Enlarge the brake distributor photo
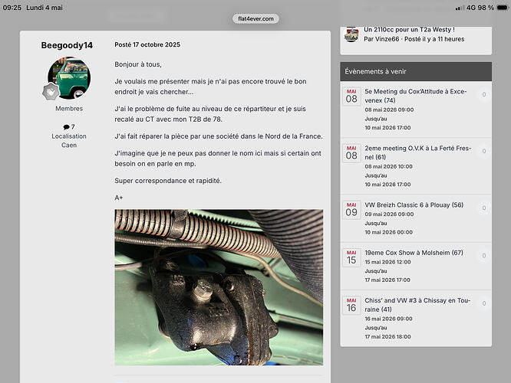 219,287
